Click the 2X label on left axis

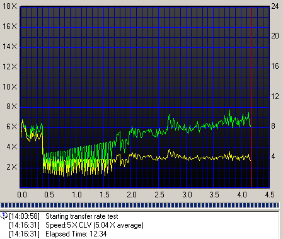(11, 167)
